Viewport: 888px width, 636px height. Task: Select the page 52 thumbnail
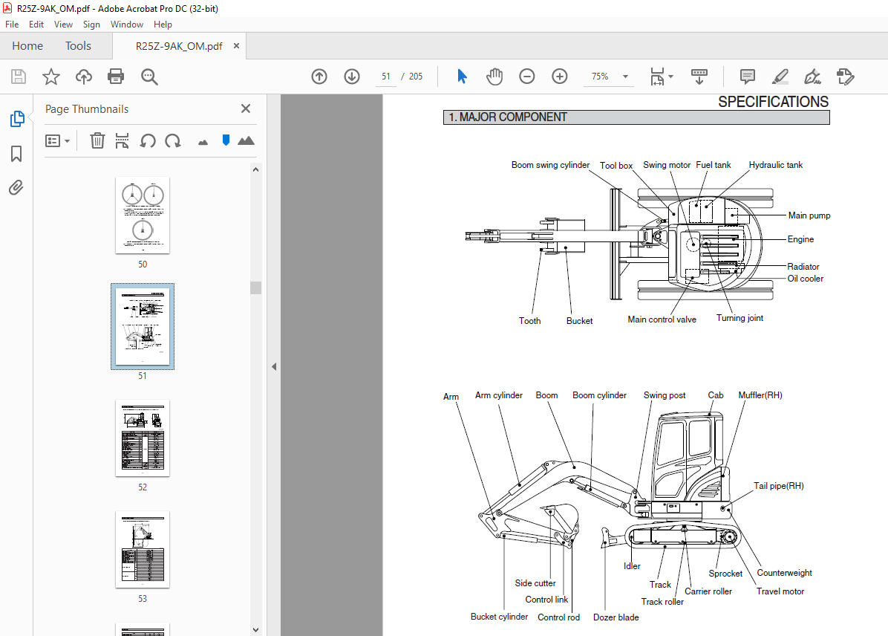143,438
